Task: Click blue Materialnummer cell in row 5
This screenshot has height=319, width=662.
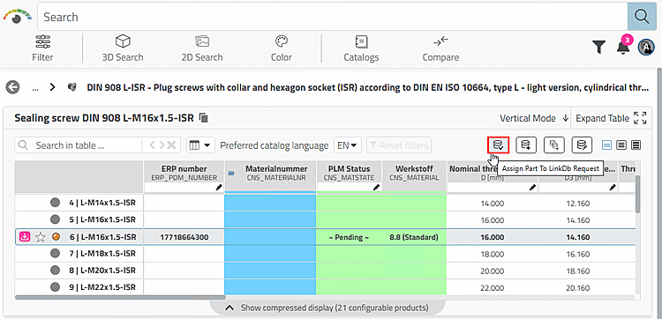Action: [270, 220]
